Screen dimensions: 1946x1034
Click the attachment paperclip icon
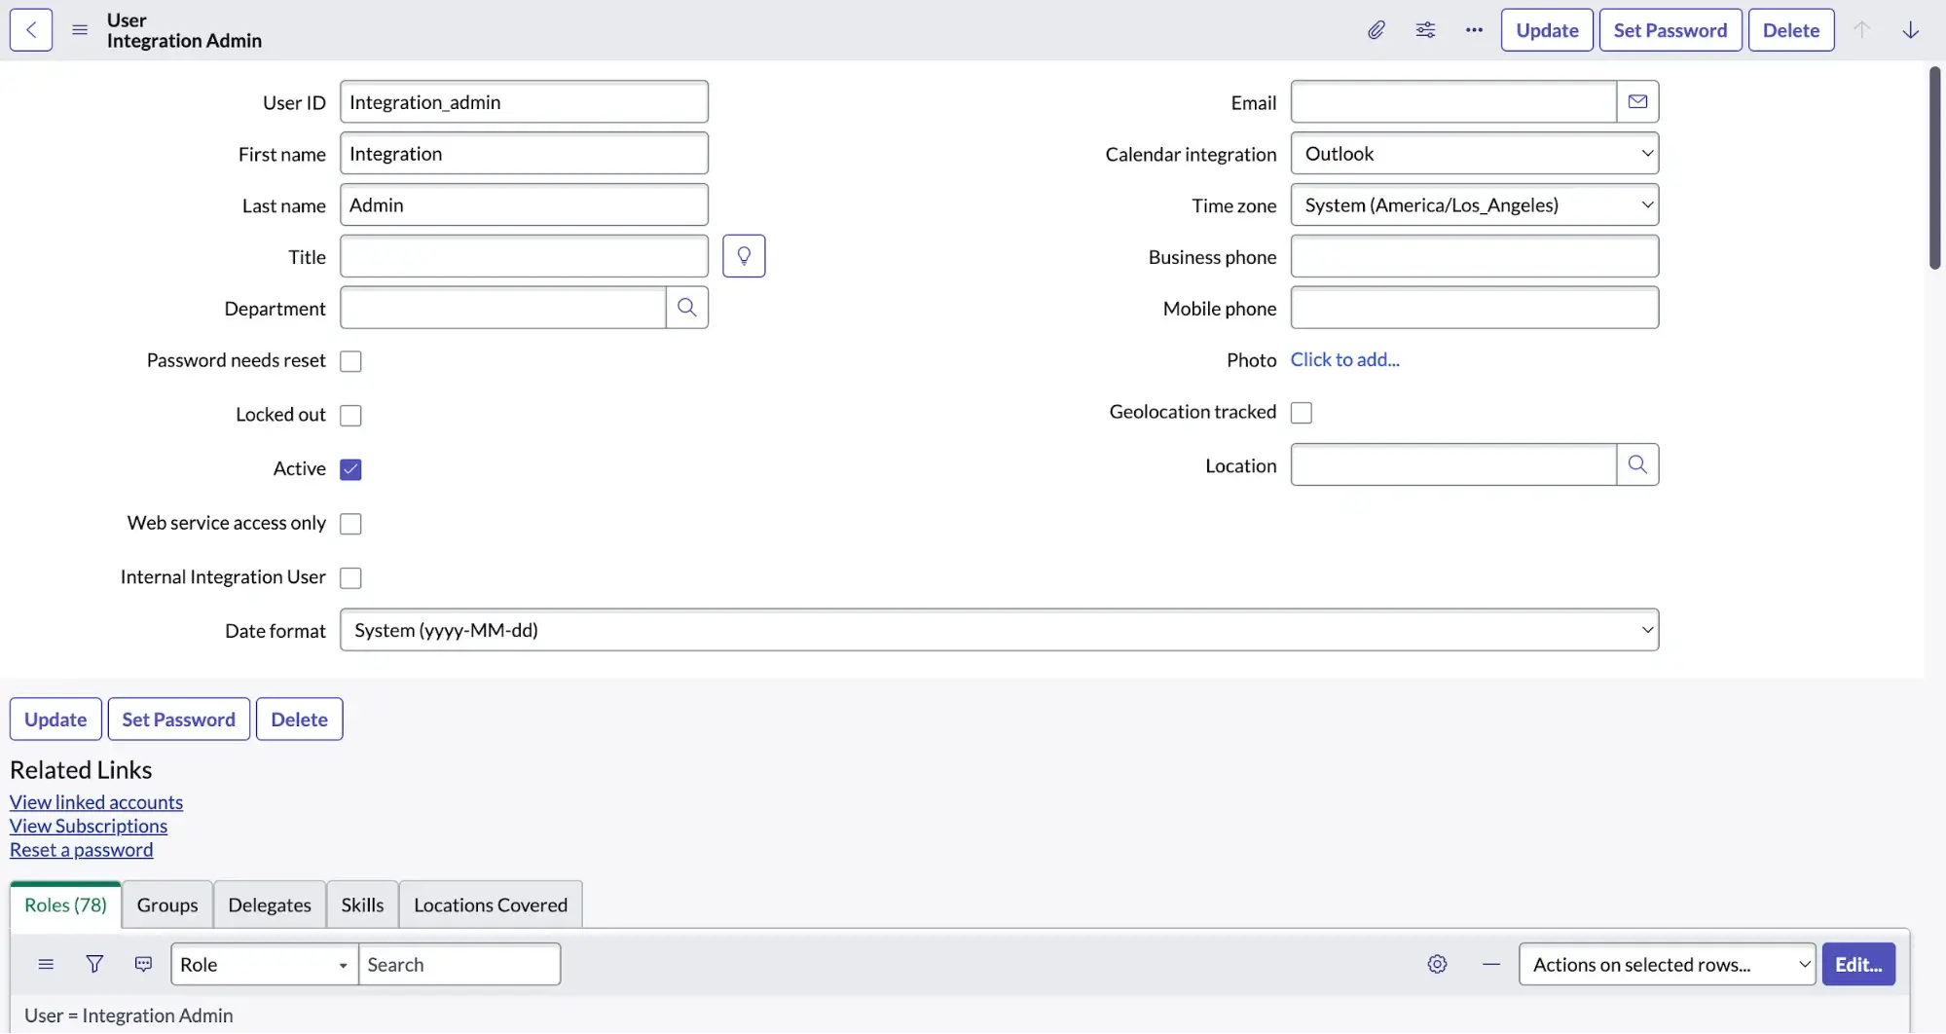(1376, 30)
